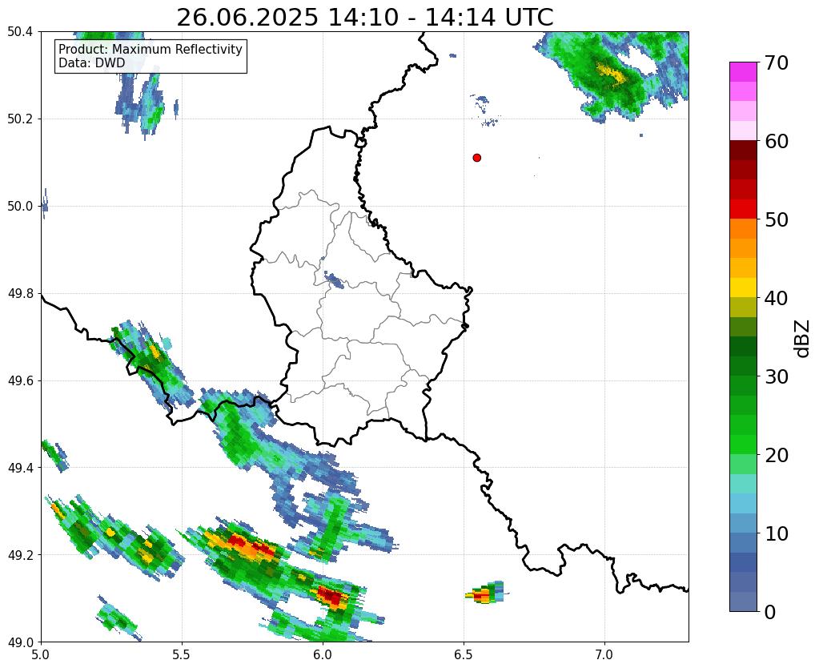This screenshot has width=819, height=668.
Task: Click the small blue echo inside Luxembourg
Action: (335, 280)
